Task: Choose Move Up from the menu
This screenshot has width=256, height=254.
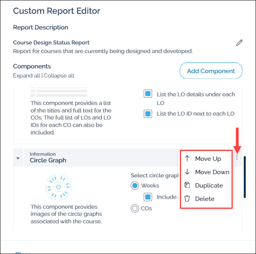Action: coord(208,159)
